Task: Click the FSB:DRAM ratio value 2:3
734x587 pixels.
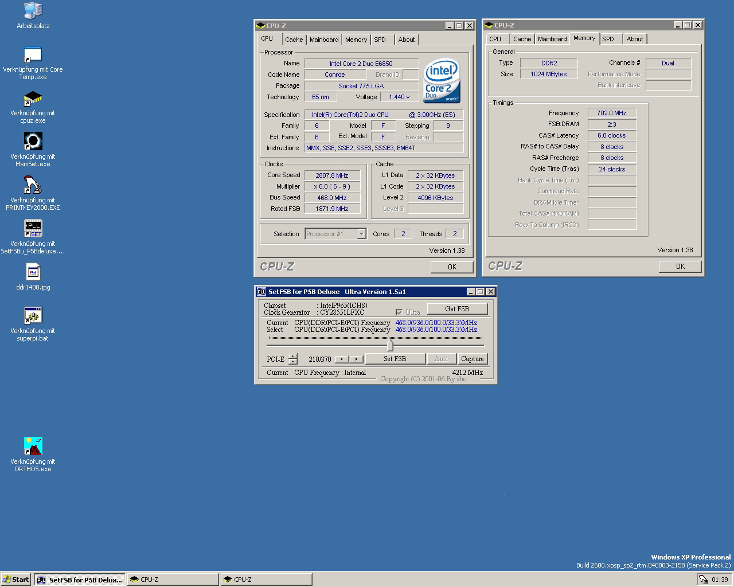Action: [612, 124]
